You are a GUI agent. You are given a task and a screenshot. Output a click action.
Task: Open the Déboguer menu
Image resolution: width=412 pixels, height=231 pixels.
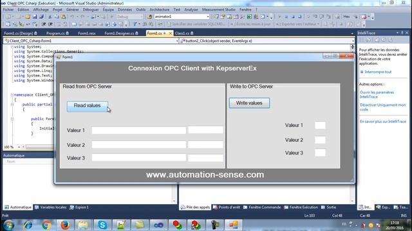coord(91,10)
